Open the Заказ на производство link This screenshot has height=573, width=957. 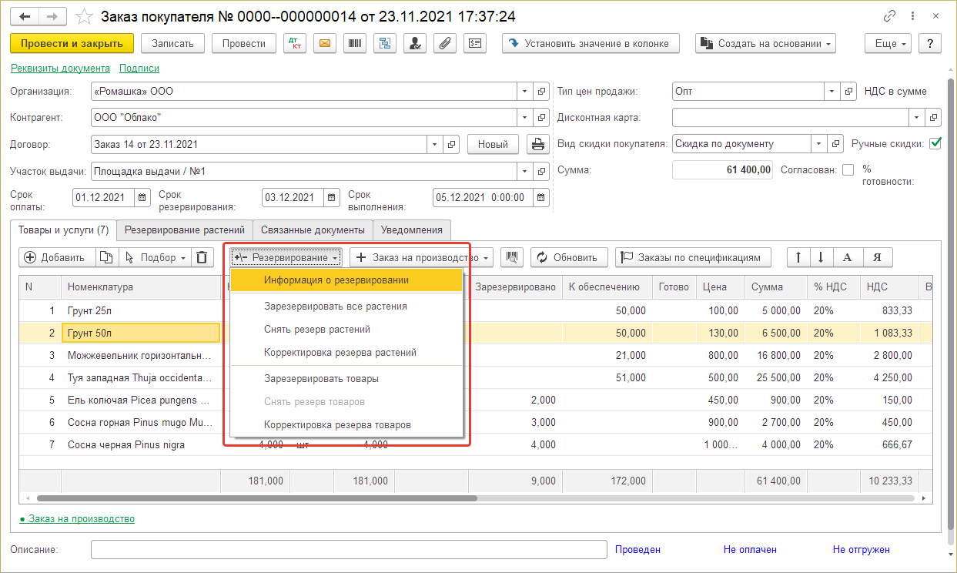point(81,519)
